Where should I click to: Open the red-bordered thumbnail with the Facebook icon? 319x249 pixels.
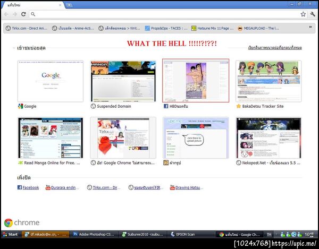click(196, 81)
